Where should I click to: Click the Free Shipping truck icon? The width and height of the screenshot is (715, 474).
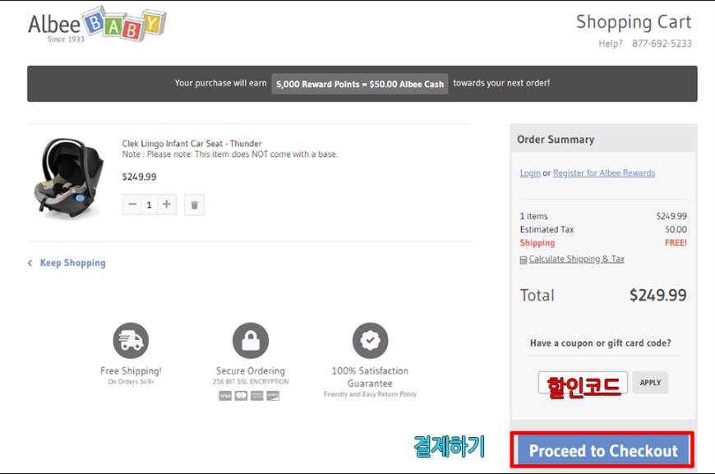click(x=131, y=340)
